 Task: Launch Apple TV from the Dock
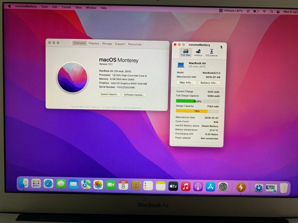[x=173, y=186]
